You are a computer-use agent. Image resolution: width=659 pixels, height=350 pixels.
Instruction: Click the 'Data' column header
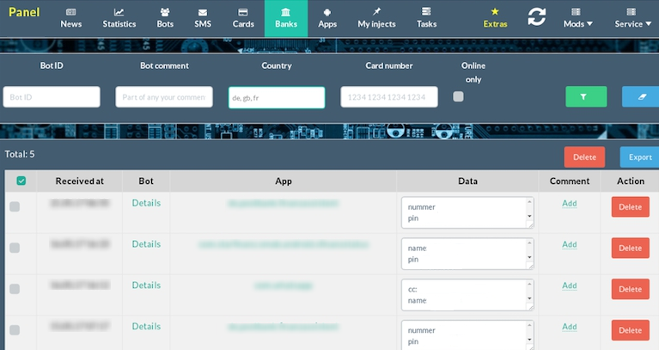[x=467, y=181]
